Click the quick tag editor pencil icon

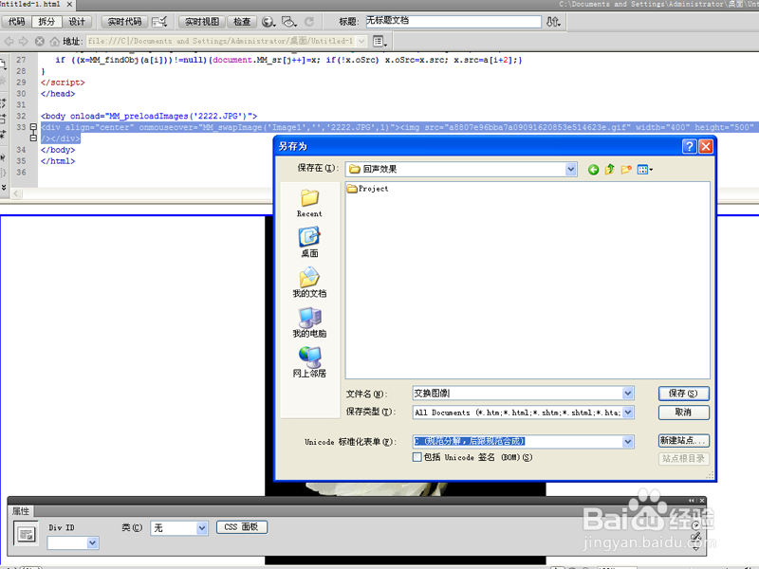tap(695, 537)
